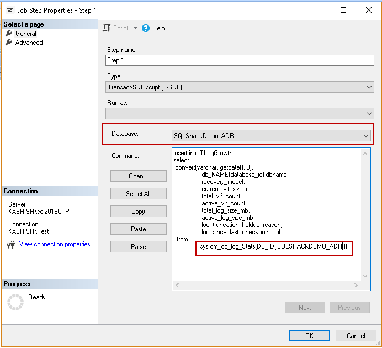382x348 pixels.
Task: Close the Job Step Properties dialog
Action: click(x=369, y=10)
